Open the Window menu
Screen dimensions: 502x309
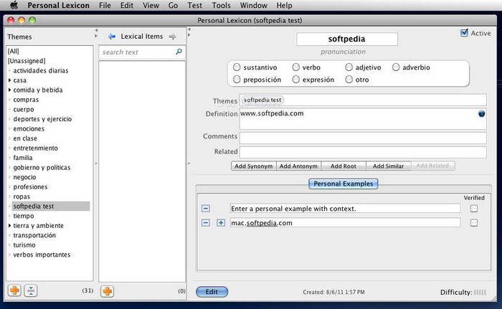click(254, 6)
